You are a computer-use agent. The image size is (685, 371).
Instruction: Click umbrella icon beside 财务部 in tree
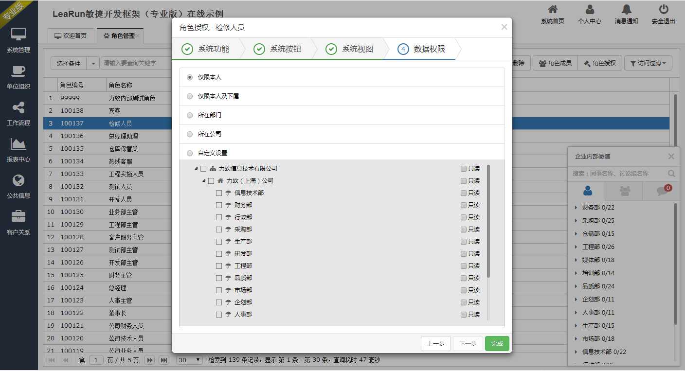tap(228, 205)
